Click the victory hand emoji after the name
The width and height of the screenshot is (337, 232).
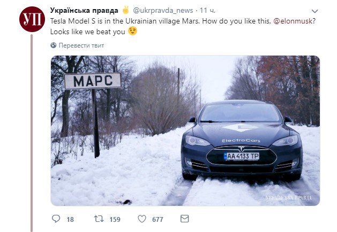tap(125, 10)
